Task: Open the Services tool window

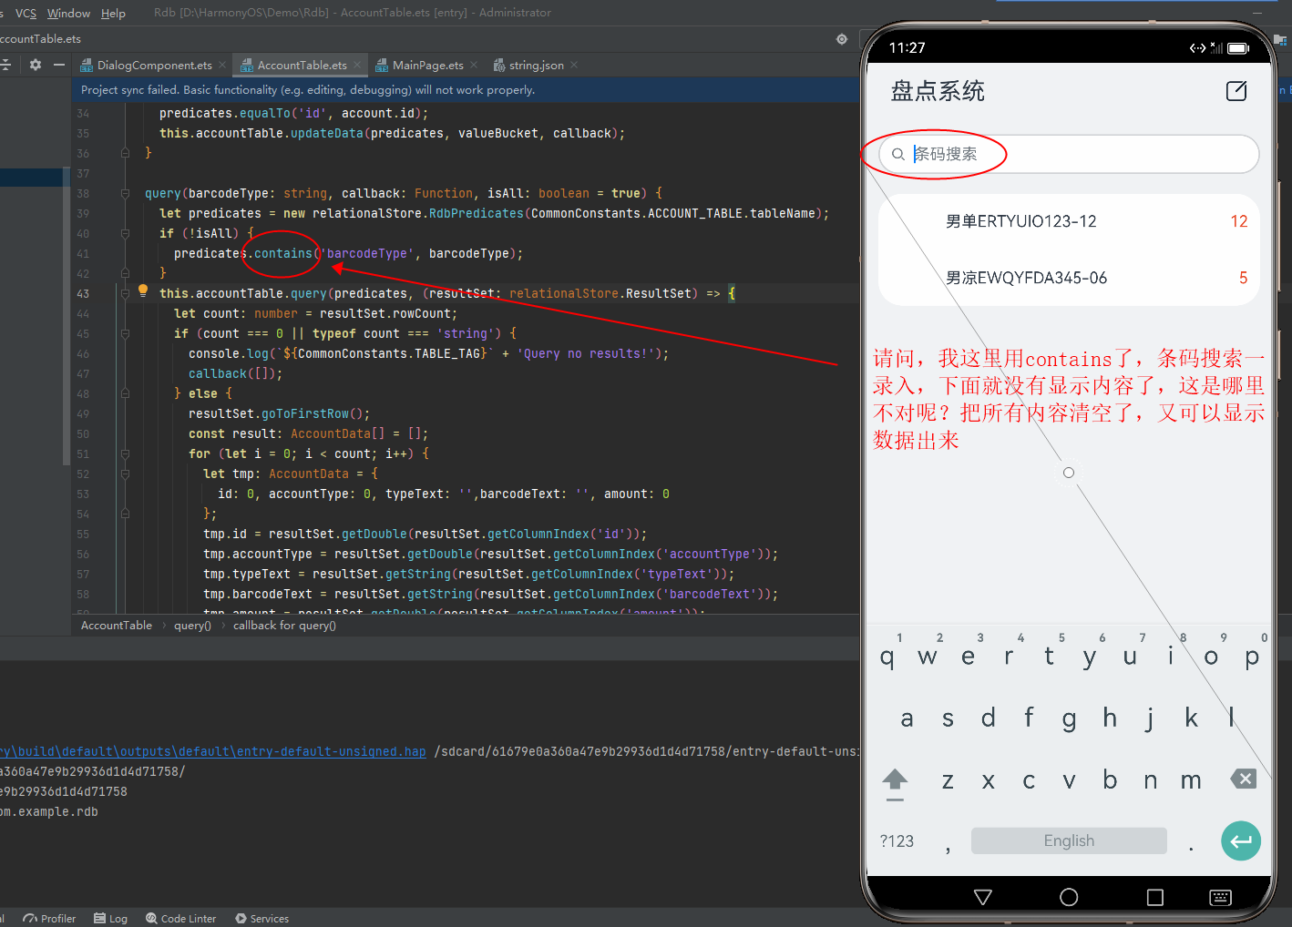Action: (261, 918)
